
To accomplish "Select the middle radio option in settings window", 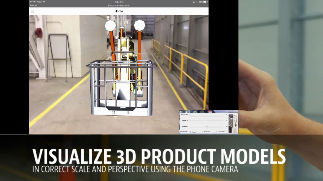I will pos(203,132).
